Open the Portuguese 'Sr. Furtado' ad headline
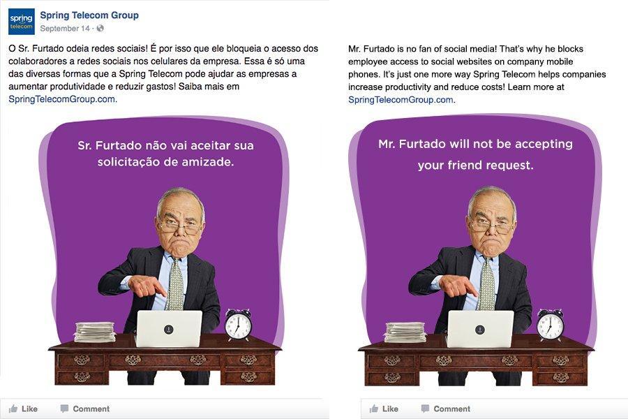The height and width of the screenshot is (419, 628). coord(166,154)
